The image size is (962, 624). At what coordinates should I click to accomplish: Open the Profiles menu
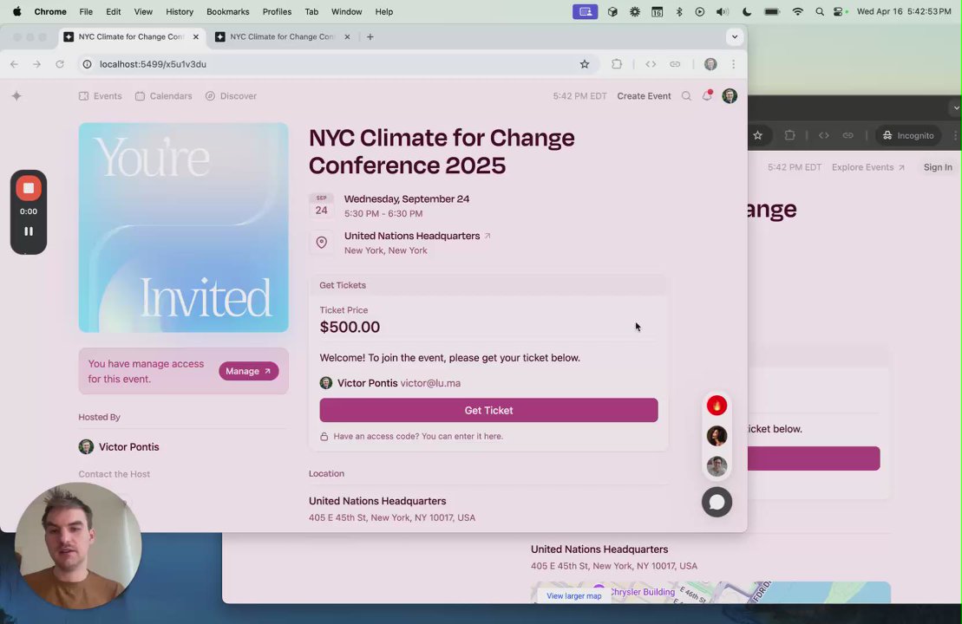(x=277, y=11)
